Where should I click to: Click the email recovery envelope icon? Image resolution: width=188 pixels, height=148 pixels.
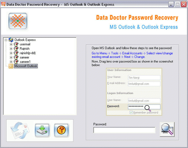pyautogui.click(x=20, y=130)
